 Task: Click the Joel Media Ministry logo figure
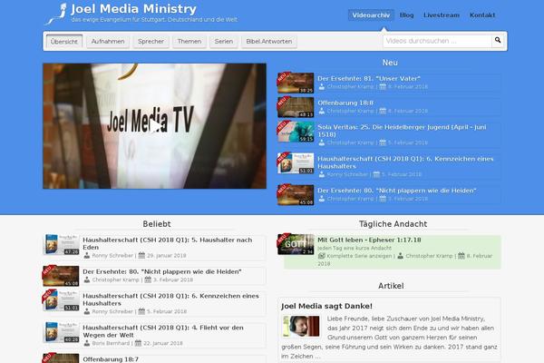click(56, 14)
